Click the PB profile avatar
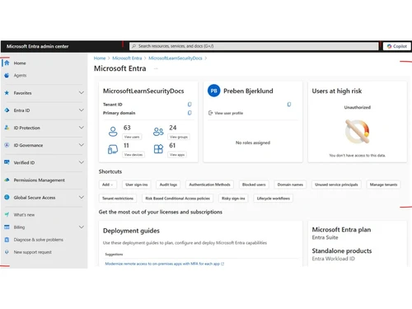The image size is (412, 309). (214, 91)
